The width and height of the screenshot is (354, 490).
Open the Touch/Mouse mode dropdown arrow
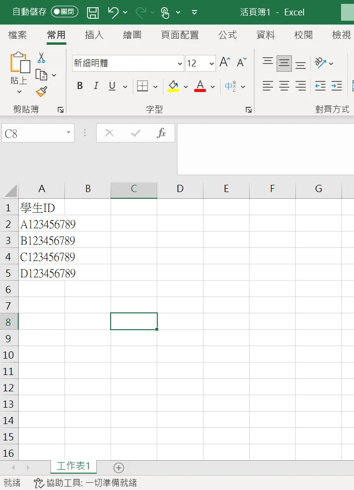tap(178, 13)
